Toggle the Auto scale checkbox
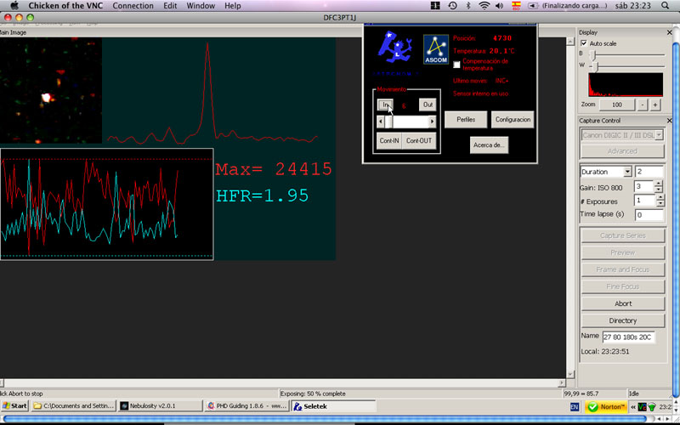This screenshot has width=680, height=425. (584, 43)
